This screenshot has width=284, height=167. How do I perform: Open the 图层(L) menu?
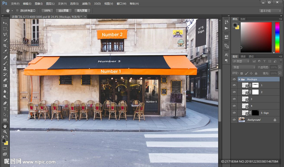tap(50, 4)
